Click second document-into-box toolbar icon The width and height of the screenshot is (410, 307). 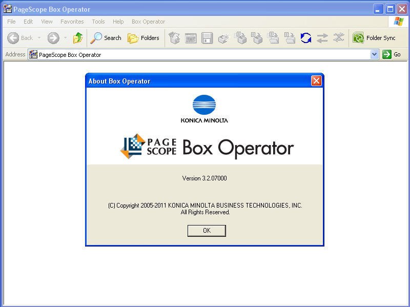coord(257,38)
